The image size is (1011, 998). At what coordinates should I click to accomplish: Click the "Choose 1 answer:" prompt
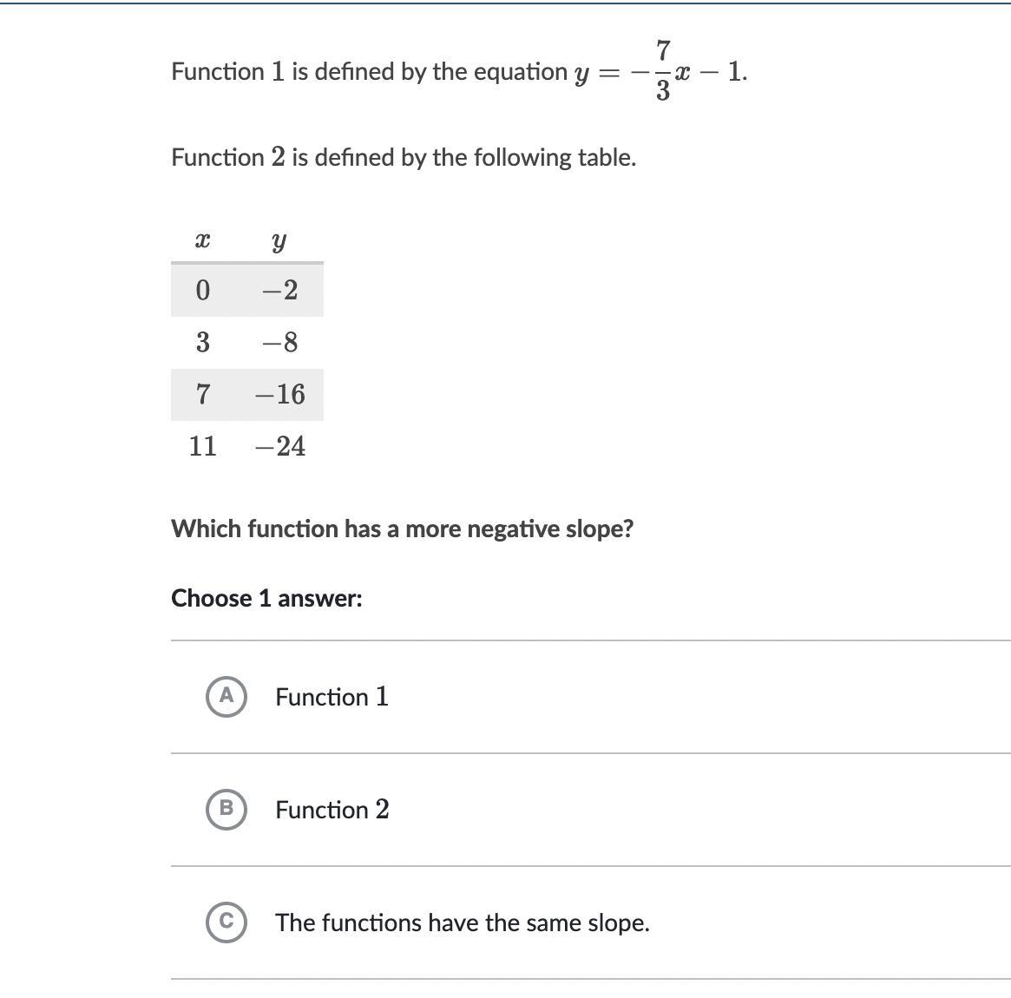tap(266, 598)
